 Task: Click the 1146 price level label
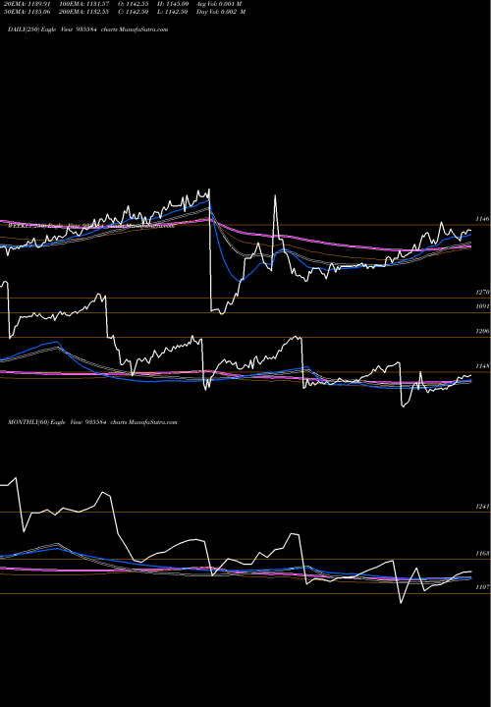482,219
